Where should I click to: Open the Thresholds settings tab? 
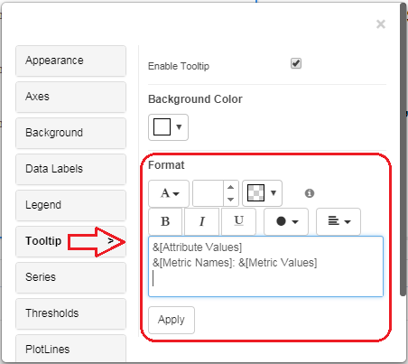pos(70,313)
